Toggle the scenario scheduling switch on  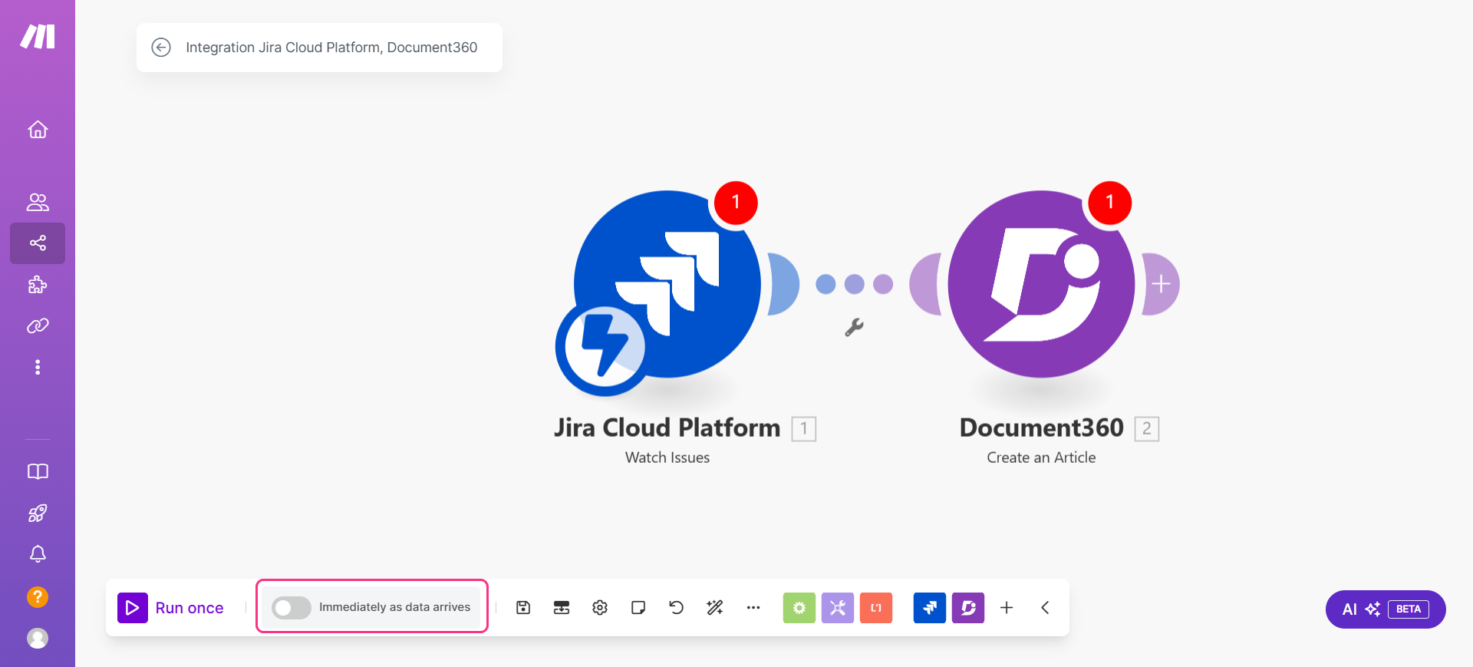coord(292,608)
